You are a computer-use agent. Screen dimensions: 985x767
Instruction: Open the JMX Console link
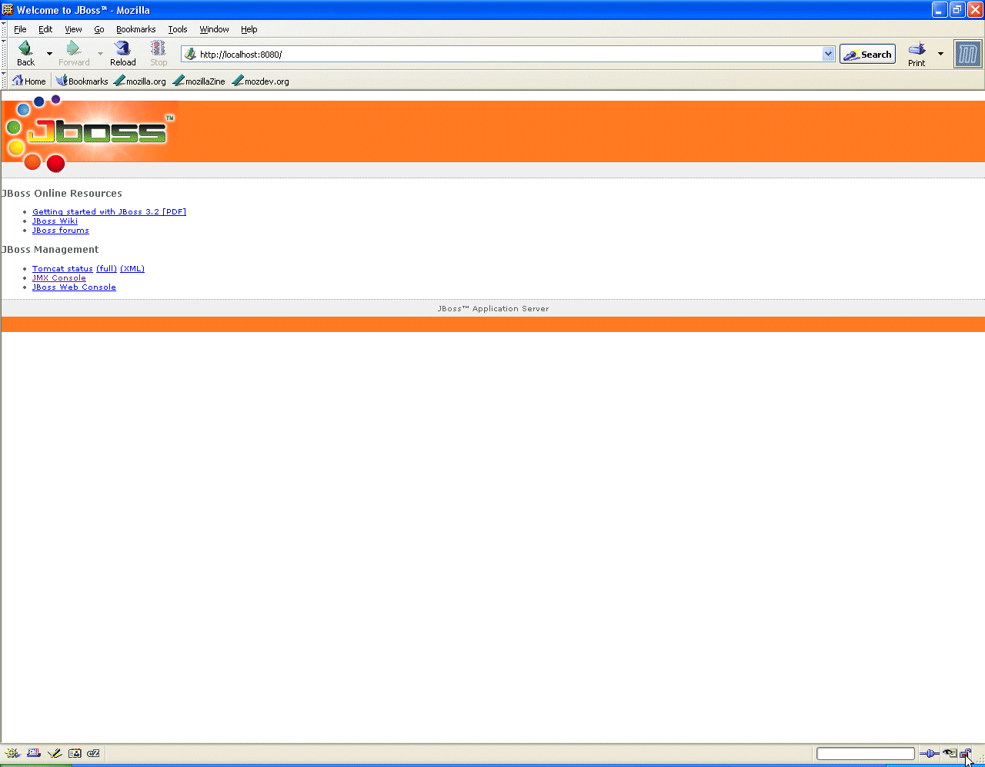tap(59, 278)
